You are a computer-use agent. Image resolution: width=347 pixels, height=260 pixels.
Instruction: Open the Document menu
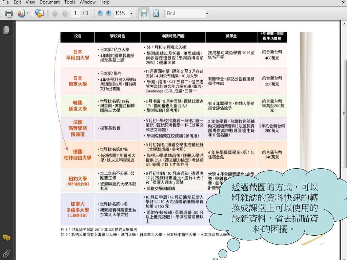(x=49, y=2)
